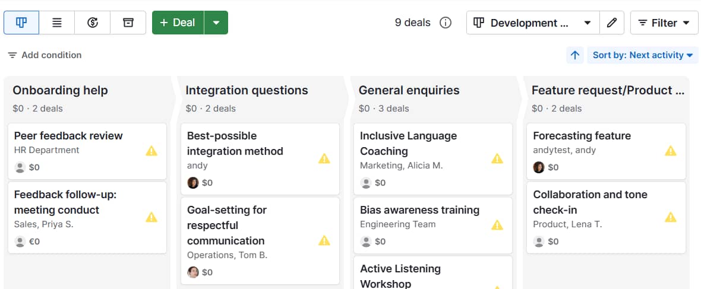Click HR Department organization text
This screenshot has width=701, height=289.
tap(46, 150)
